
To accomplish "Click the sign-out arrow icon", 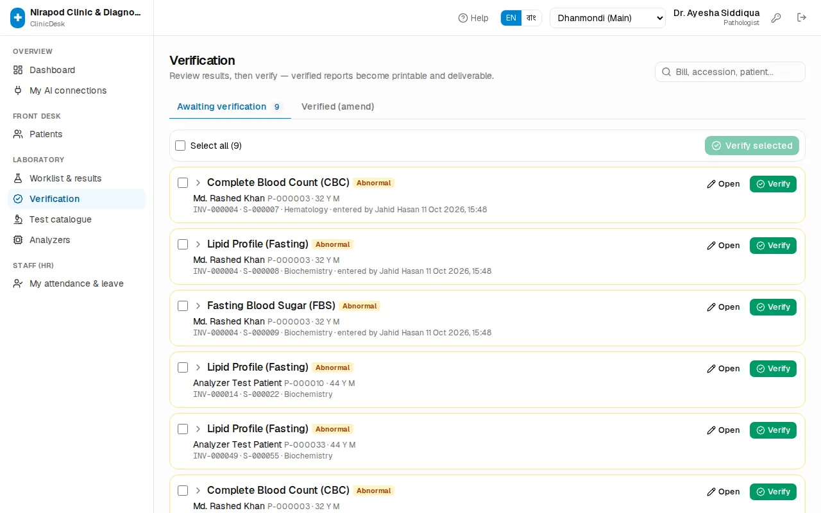I will pyautogui.click(x=802, y=18).
